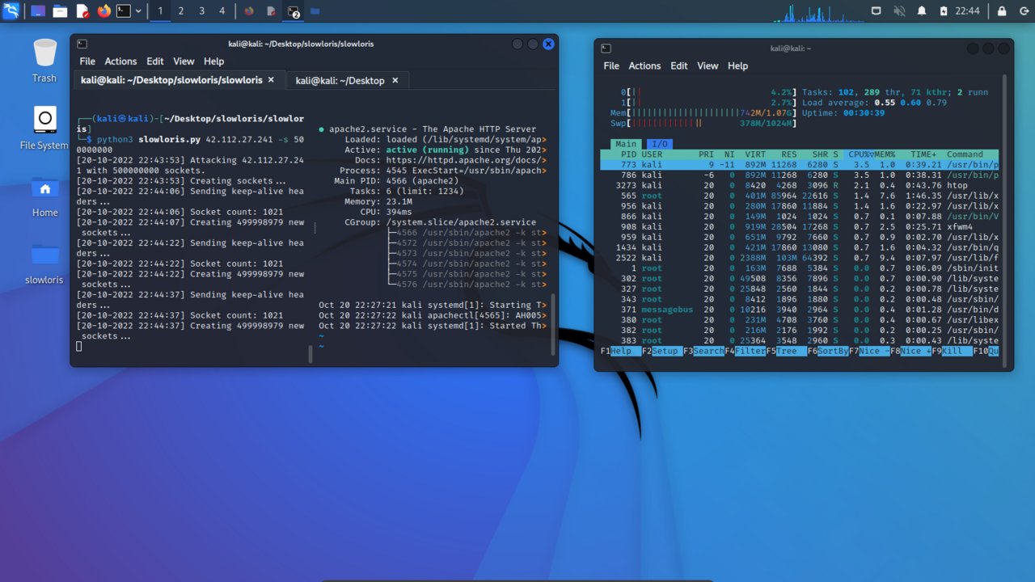Open the Home folder desktop icon

[x=44, y=196]
